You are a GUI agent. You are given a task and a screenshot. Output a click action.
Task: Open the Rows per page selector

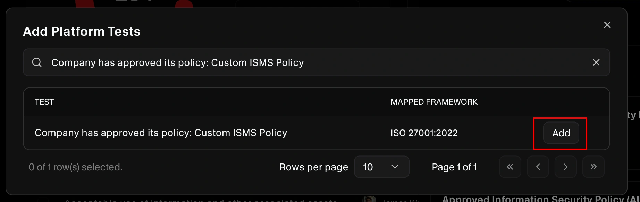click(x=381, y=167)
